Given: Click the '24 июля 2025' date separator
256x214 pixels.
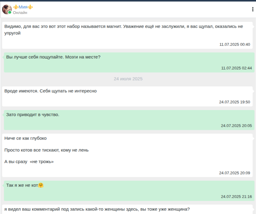Looking at the screenshot, I should (x=128, y=79).
